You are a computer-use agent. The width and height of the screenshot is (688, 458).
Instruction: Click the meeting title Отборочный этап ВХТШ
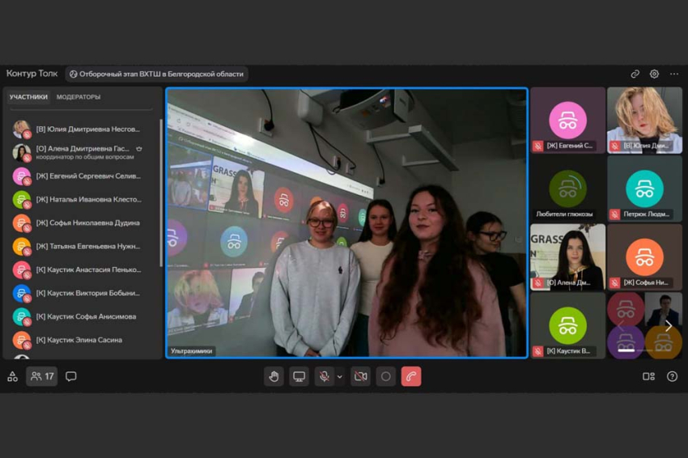(156, 74)
